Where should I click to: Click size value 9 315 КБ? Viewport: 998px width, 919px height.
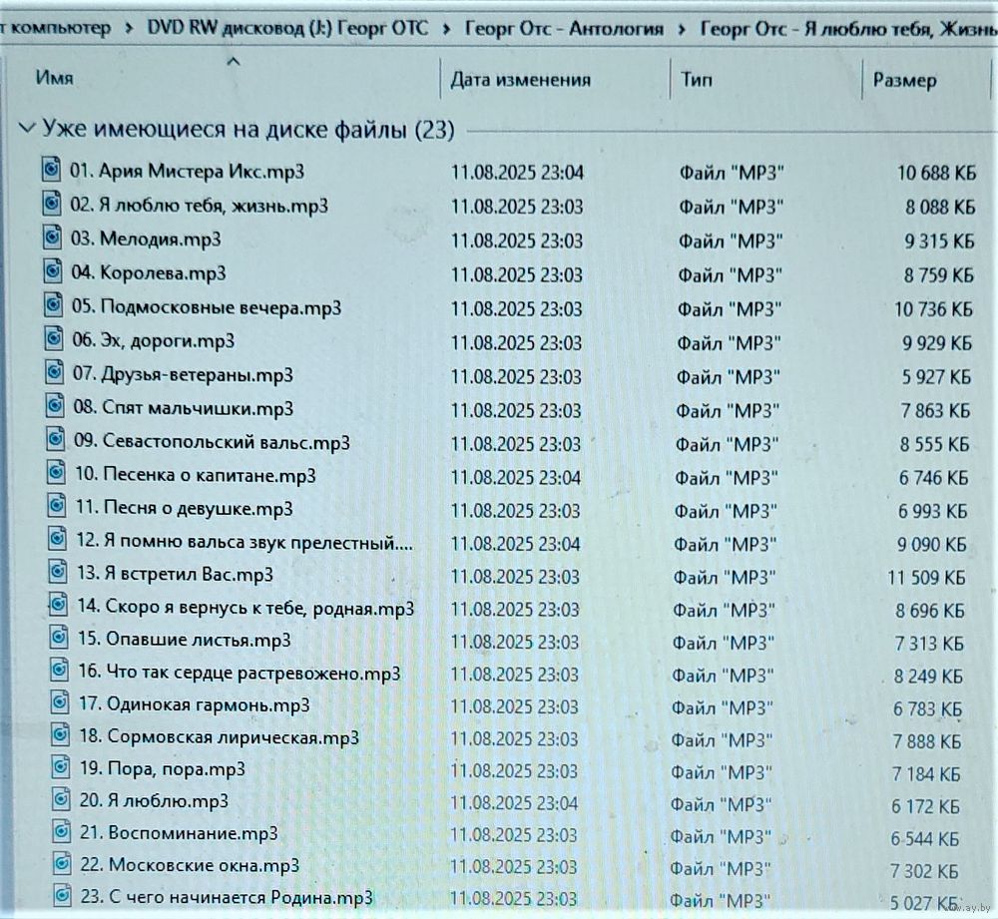[939, 241]
